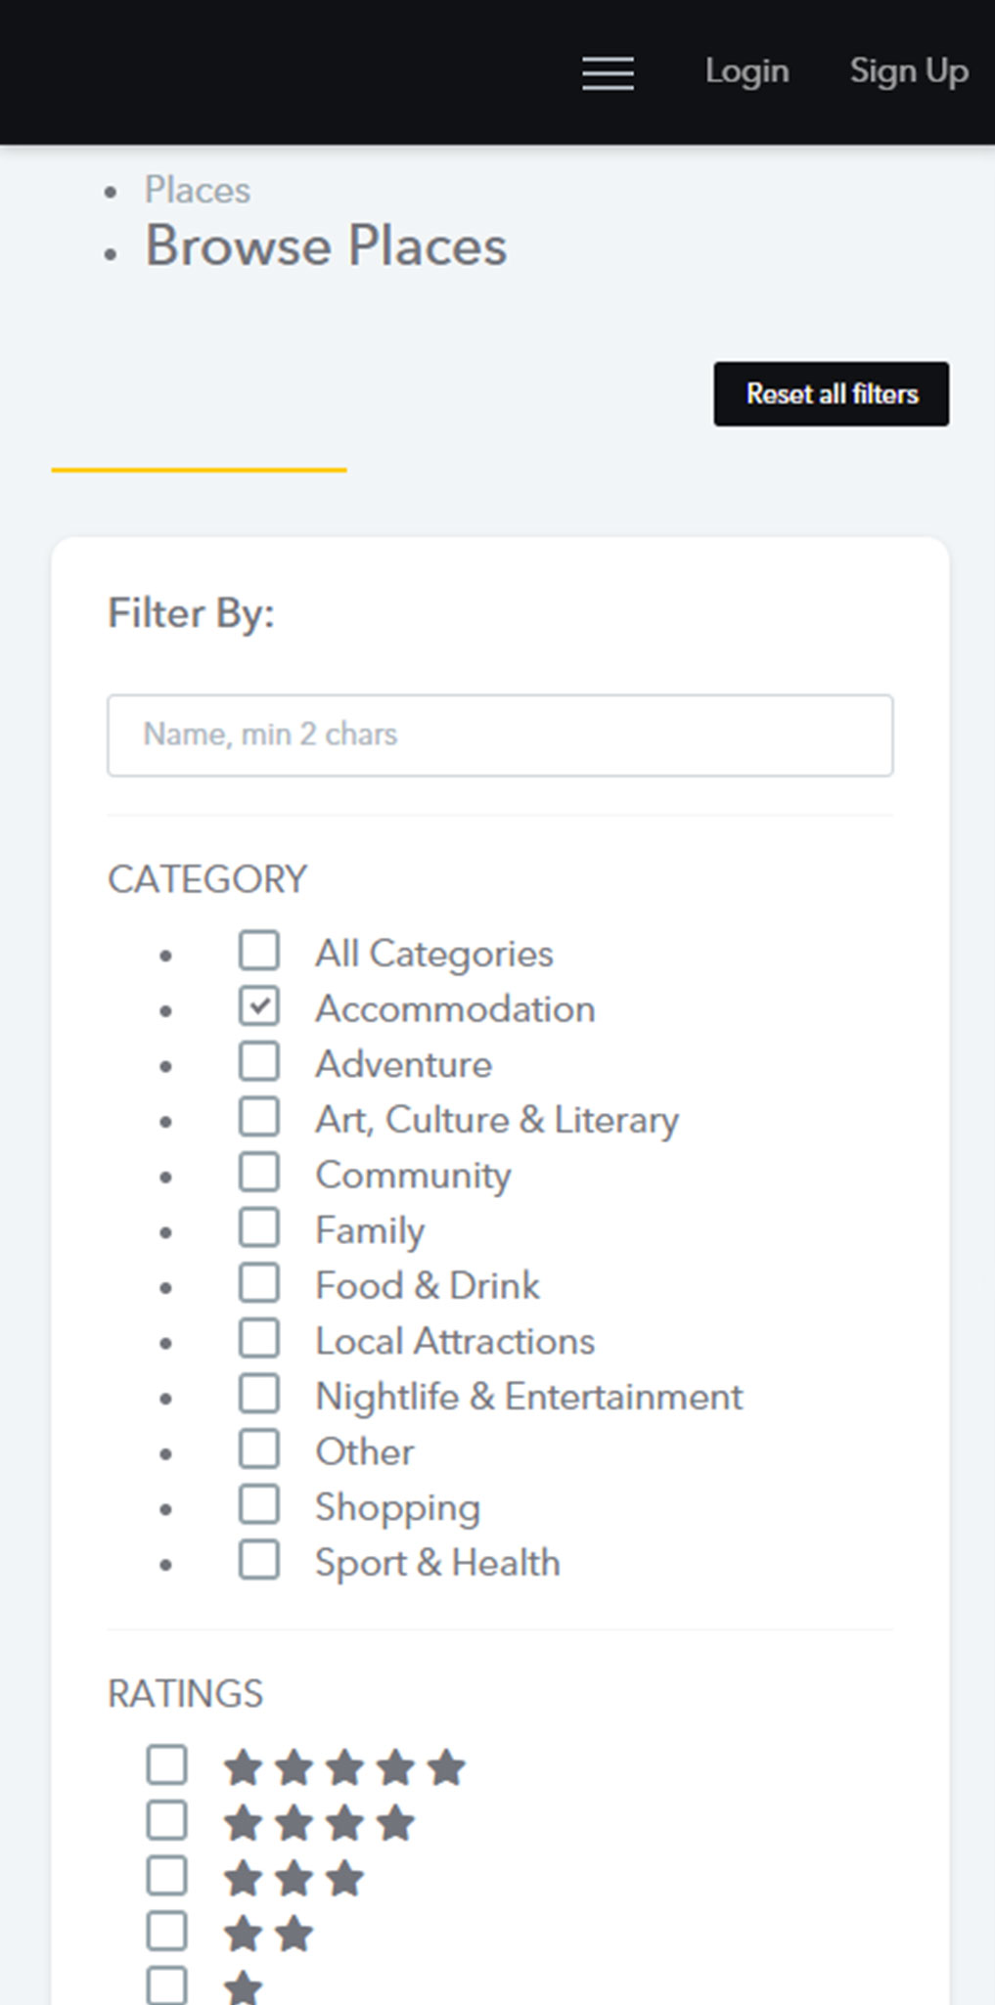This screenshot has height=2005, width=995.
Task: Check the Local Attractions checkbox
Action: [x=259, y=1339]
